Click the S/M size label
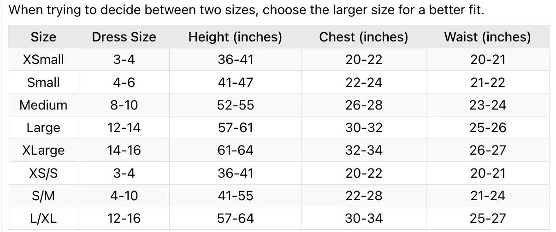The width and height of the screenshot is (556, 232). click(43, 196)
